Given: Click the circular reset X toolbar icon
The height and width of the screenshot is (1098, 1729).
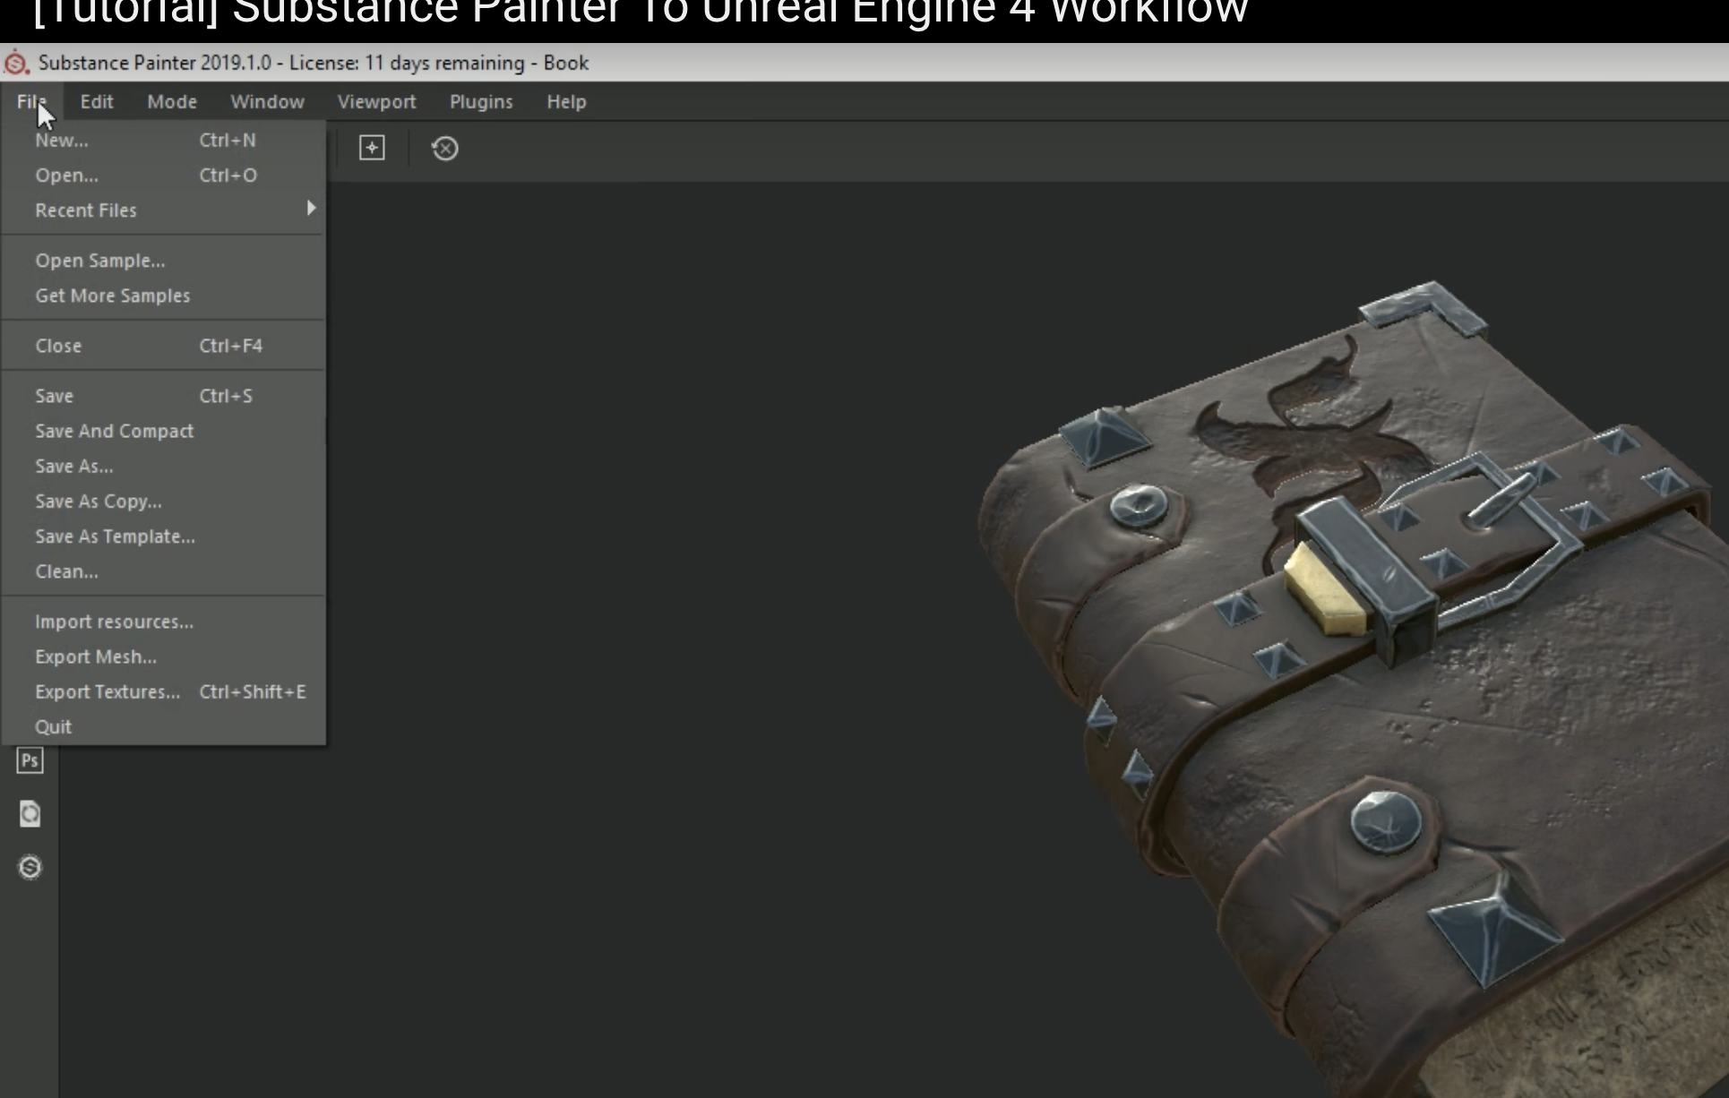Looking at the screenshot, I should (445, 148).
